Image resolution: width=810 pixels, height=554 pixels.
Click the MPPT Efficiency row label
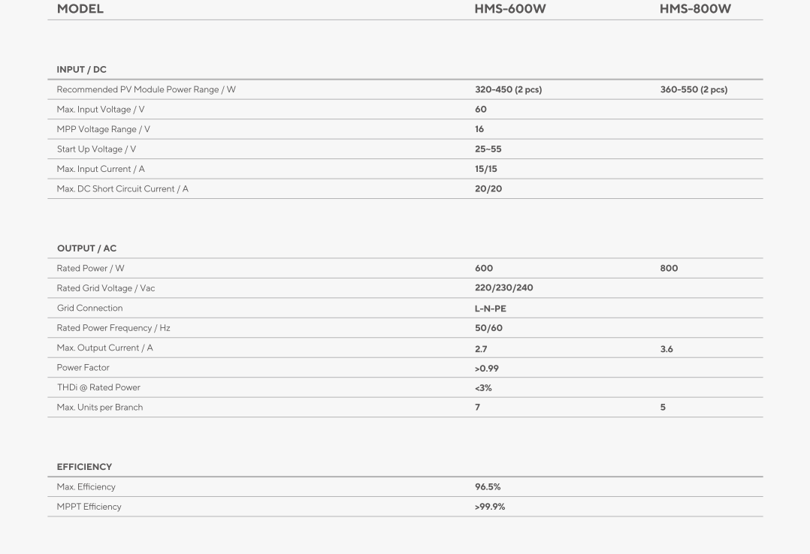pyautogui.click(x=89, y=507)
